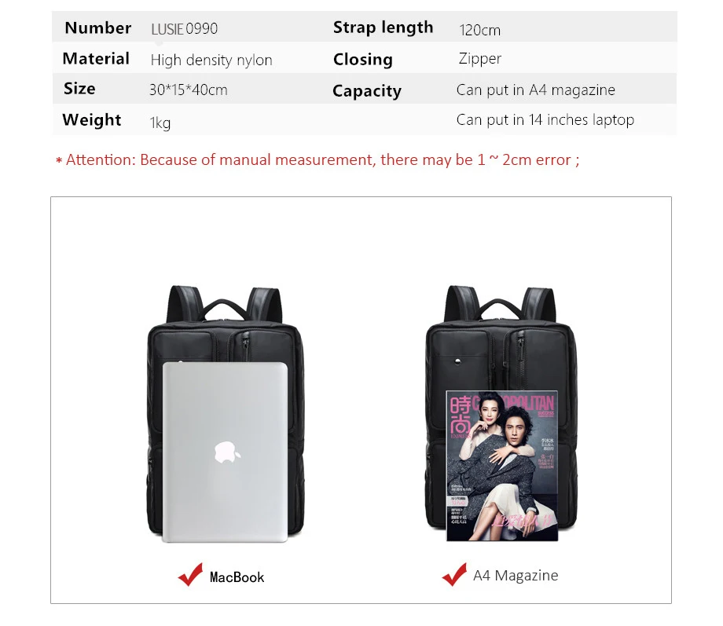Click the Can put in 14 inches laptop text
Screen dimensions: 723x626
545,120
